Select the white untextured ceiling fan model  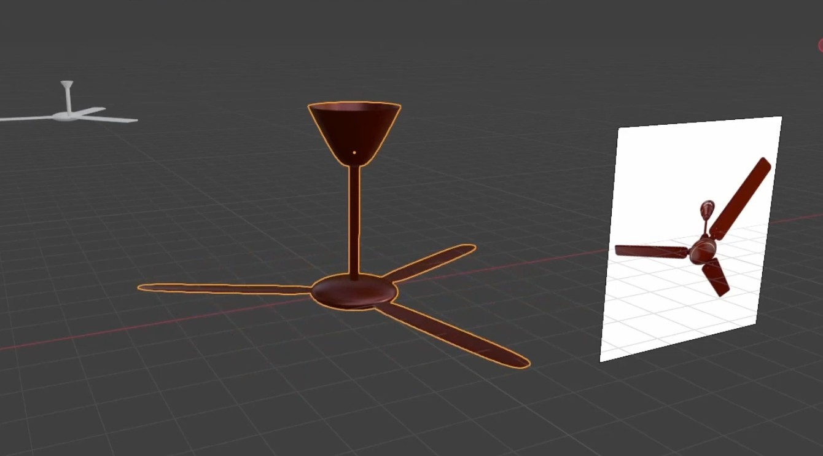coord(68,114)
